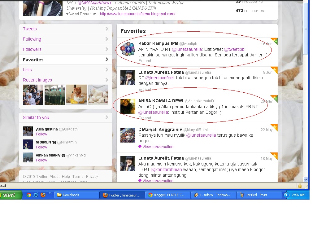Open the Lists section

tap(66, 70)
